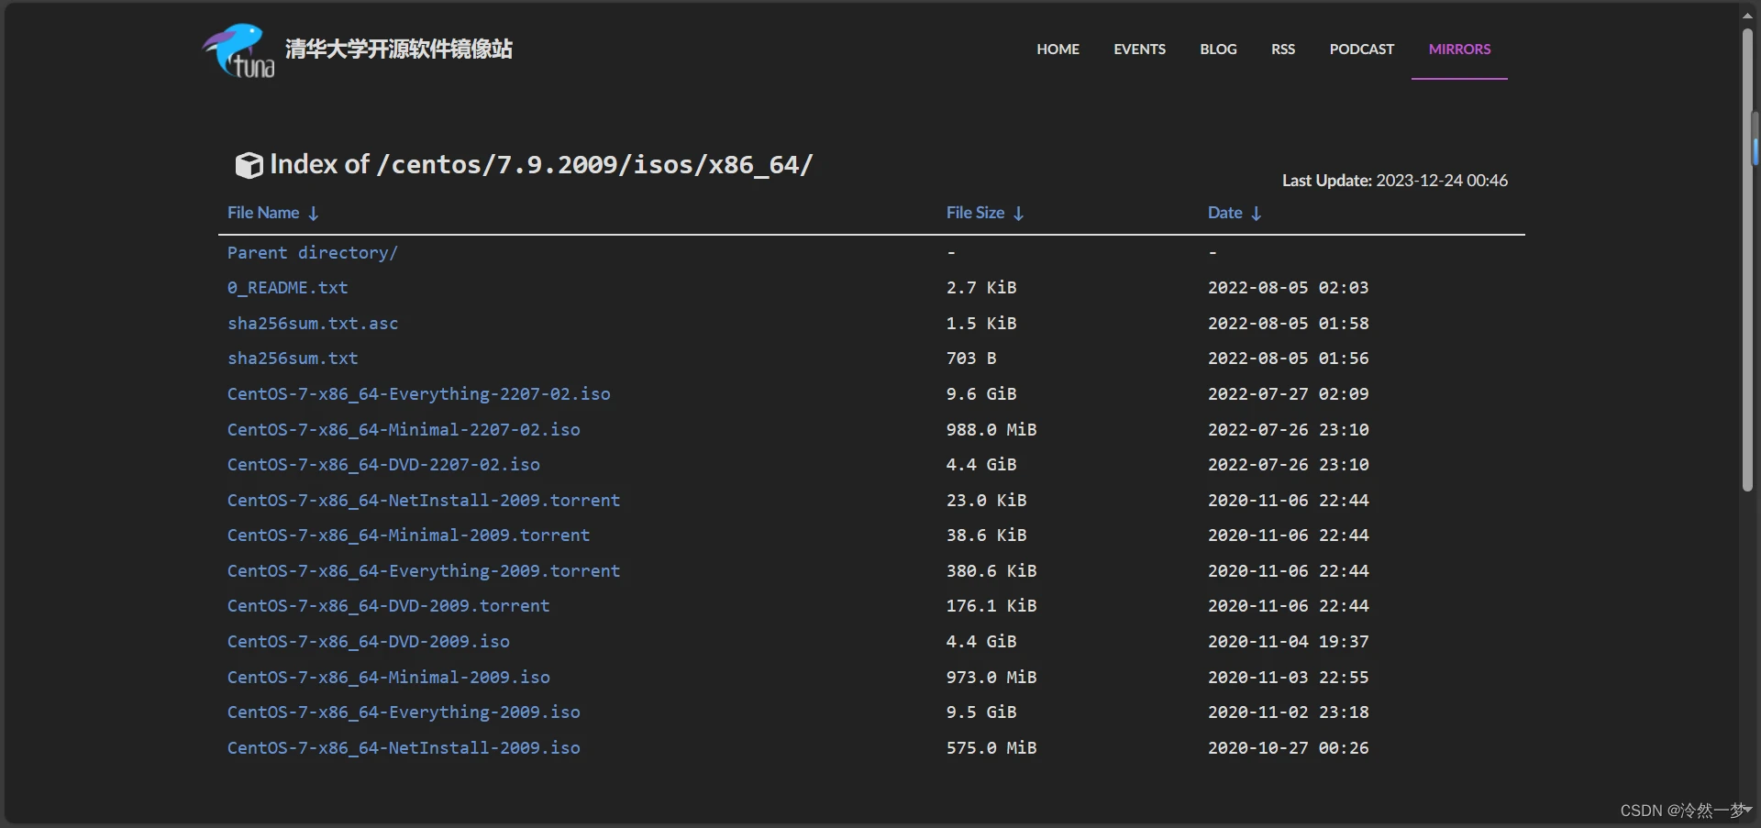Screen dimensions: 1761x828
Task: Click the scrollbar up arrow
Action: tap(1748, 15)
